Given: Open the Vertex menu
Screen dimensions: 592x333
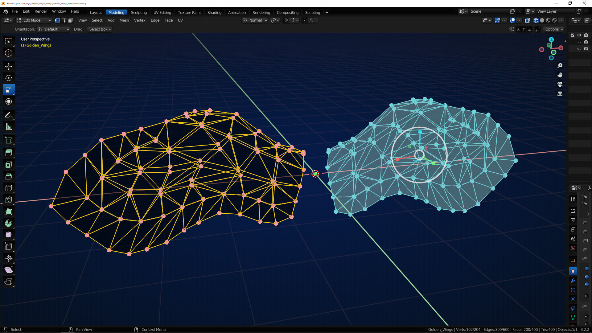Looking at the screenshot, I should click(x=139, y=20).
